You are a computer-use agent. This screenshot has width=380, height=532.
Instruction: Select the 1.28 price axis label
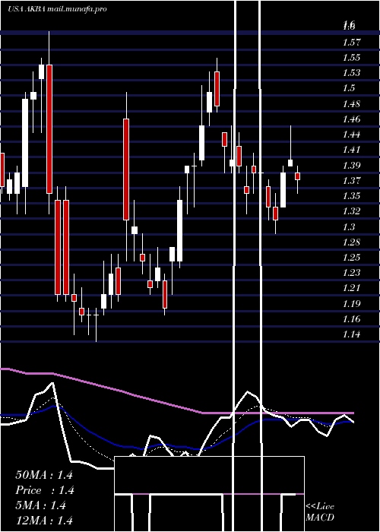(x=351, y=242)
